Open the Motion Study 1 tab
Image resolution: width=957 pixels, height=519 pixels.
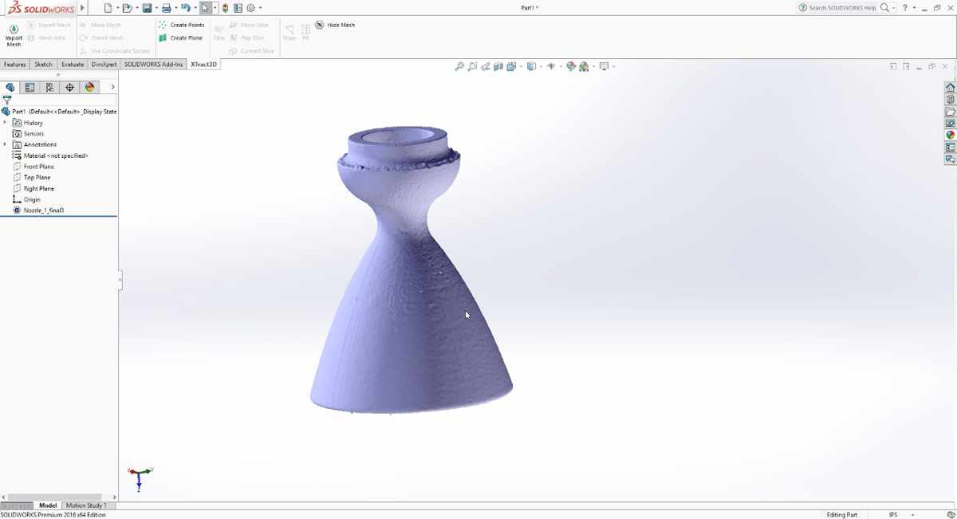pyautogui.click(x=86, y=505)
